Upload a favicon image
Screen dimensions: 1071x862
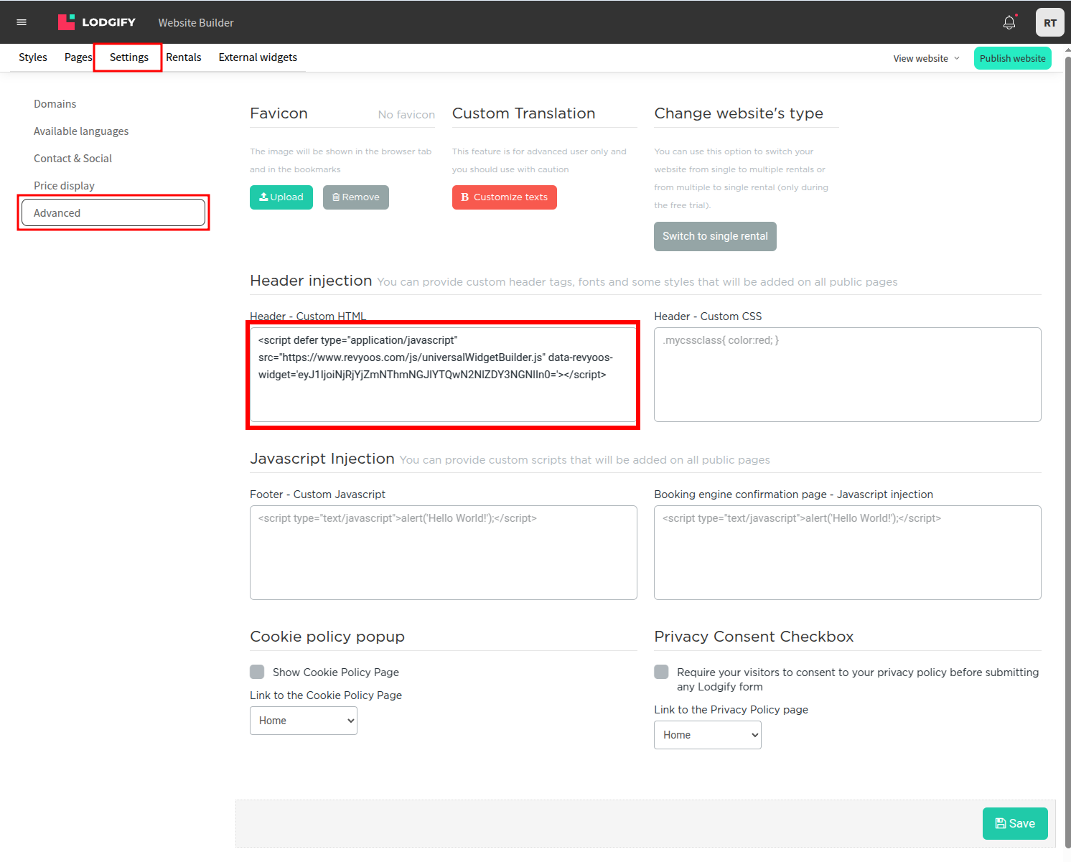pyautogui.click(x=281, y=197)
